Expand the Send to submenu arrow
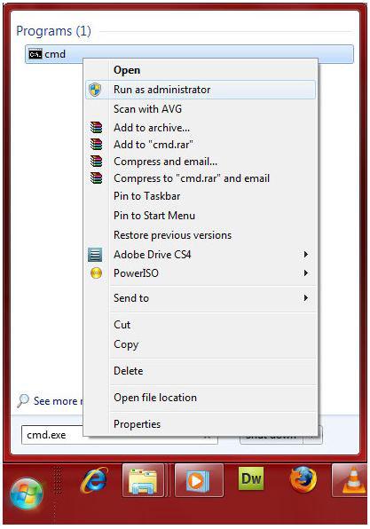 (305, 298)
